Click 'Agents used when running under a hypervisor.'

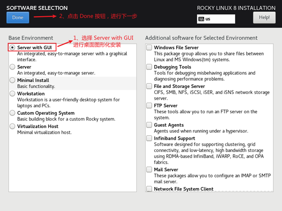pos(201,131)
